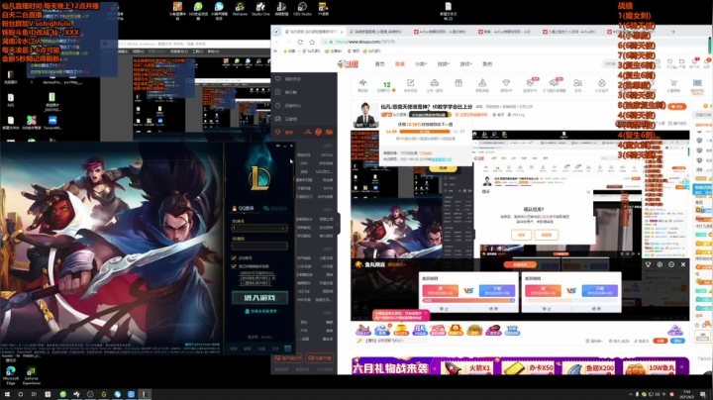713x400 pixels.
Task: Click blue 不能 option in left prediction card
Action: coord(497,290)
